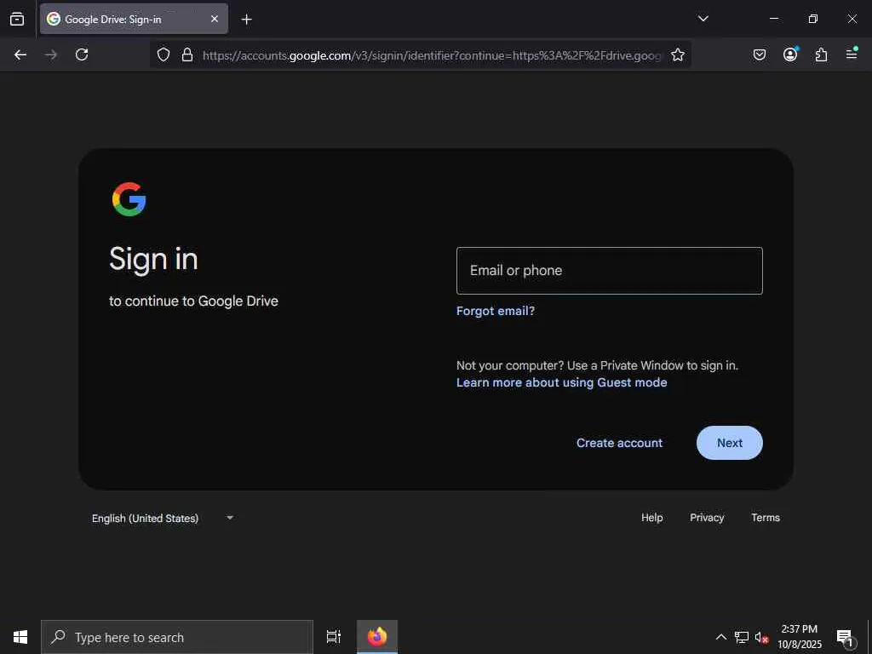Show hidden system tray icons
The image size is (872, 654).
(x=720, y=637)
